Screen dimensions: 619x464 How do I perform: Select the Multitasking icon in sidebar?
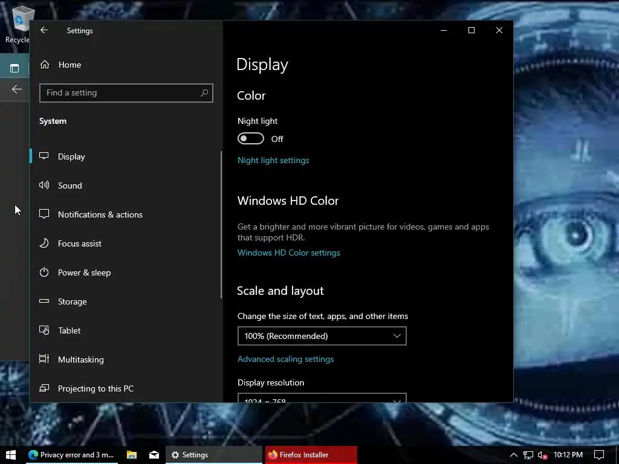point(44,359)
